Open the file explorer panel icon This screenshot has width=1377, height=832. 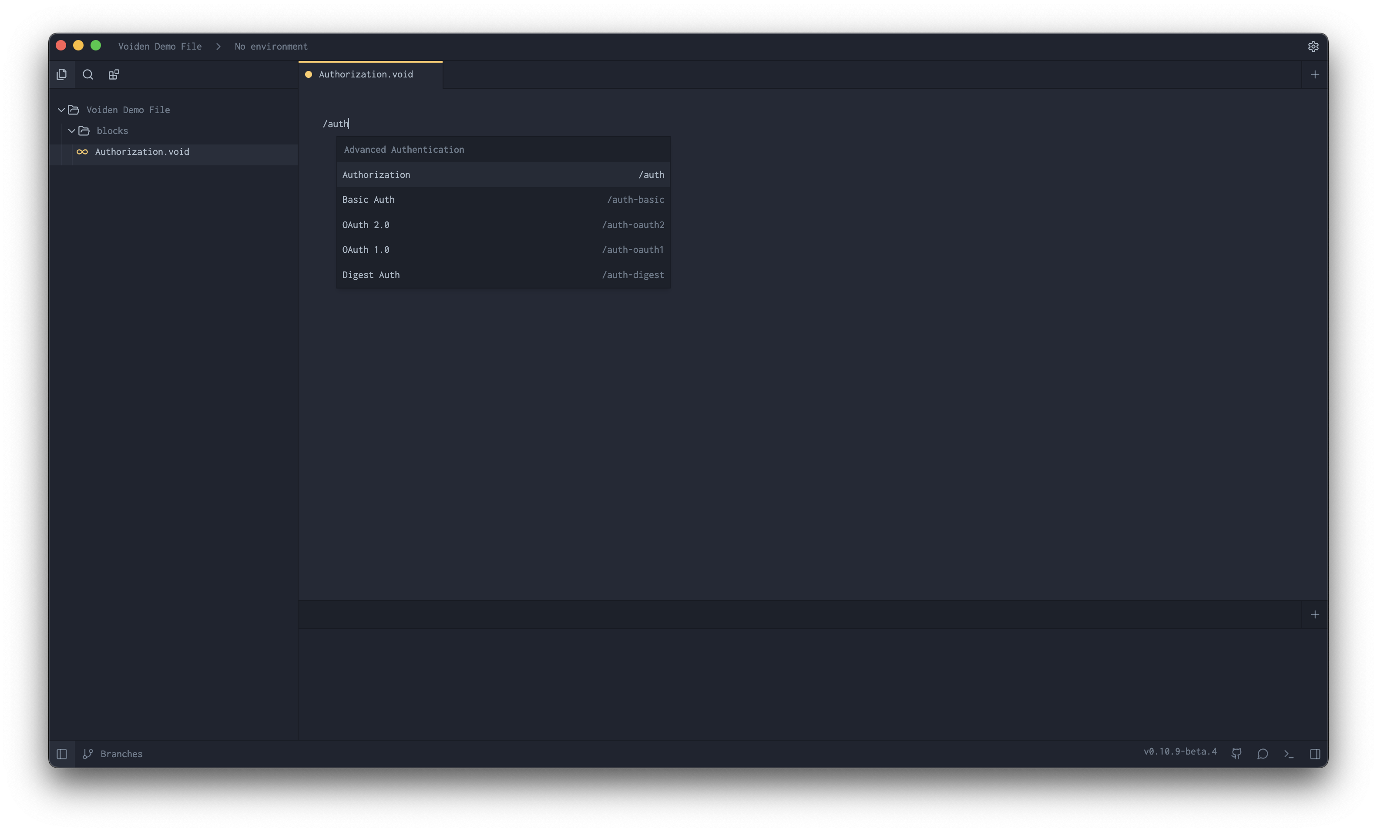pos(61,74)
